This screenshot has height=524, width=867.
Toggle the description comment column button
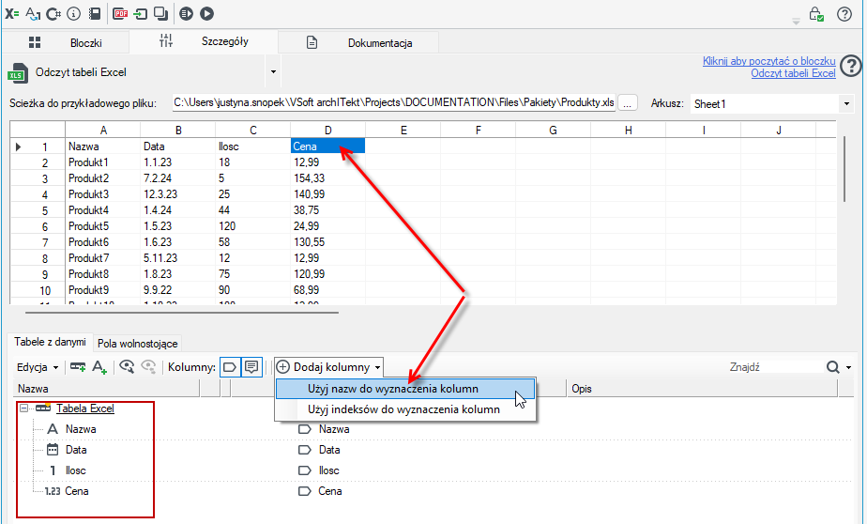click(x=251, y=367)
